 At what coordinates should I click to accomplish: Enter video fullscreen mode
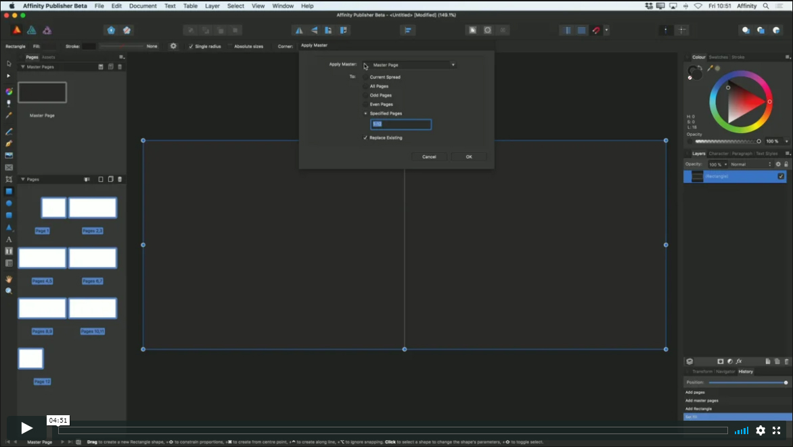pyautogui.click(x=777, y=430)
